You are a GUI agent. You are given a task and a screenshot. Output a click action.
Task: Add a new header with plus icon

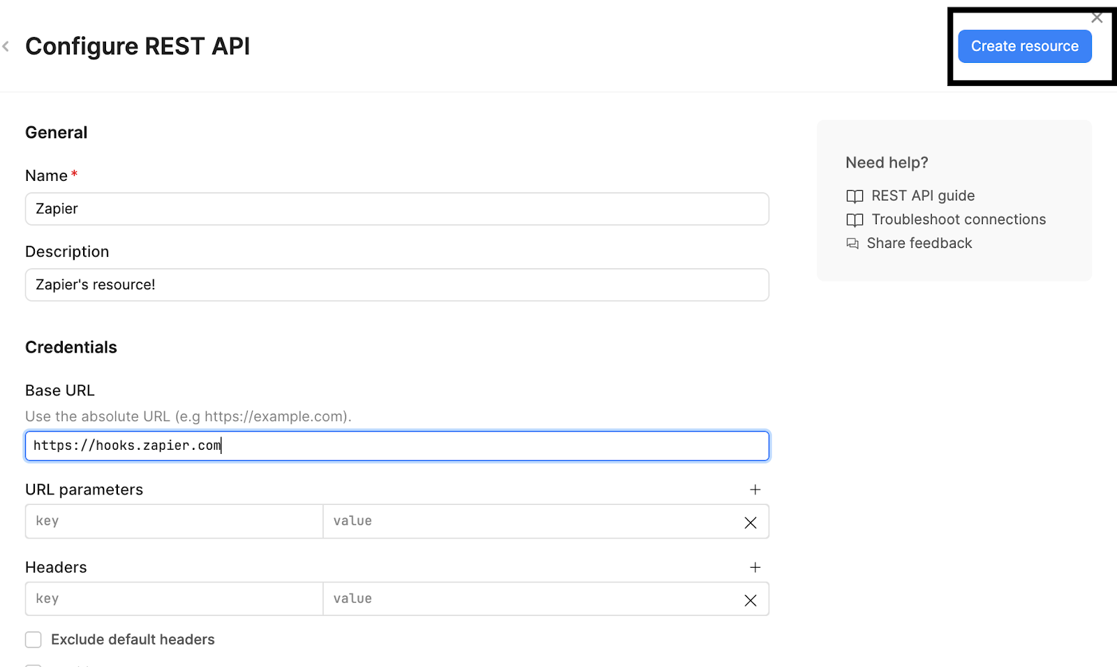(x=755, y=567)
